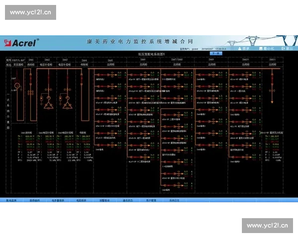Open the 配电监测 bottom menu tab
298x238 pixels.
pos(11,200)
